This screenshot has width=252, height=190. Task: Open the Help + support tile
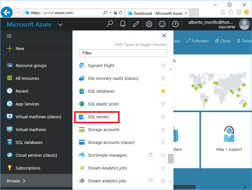[226, 140]
